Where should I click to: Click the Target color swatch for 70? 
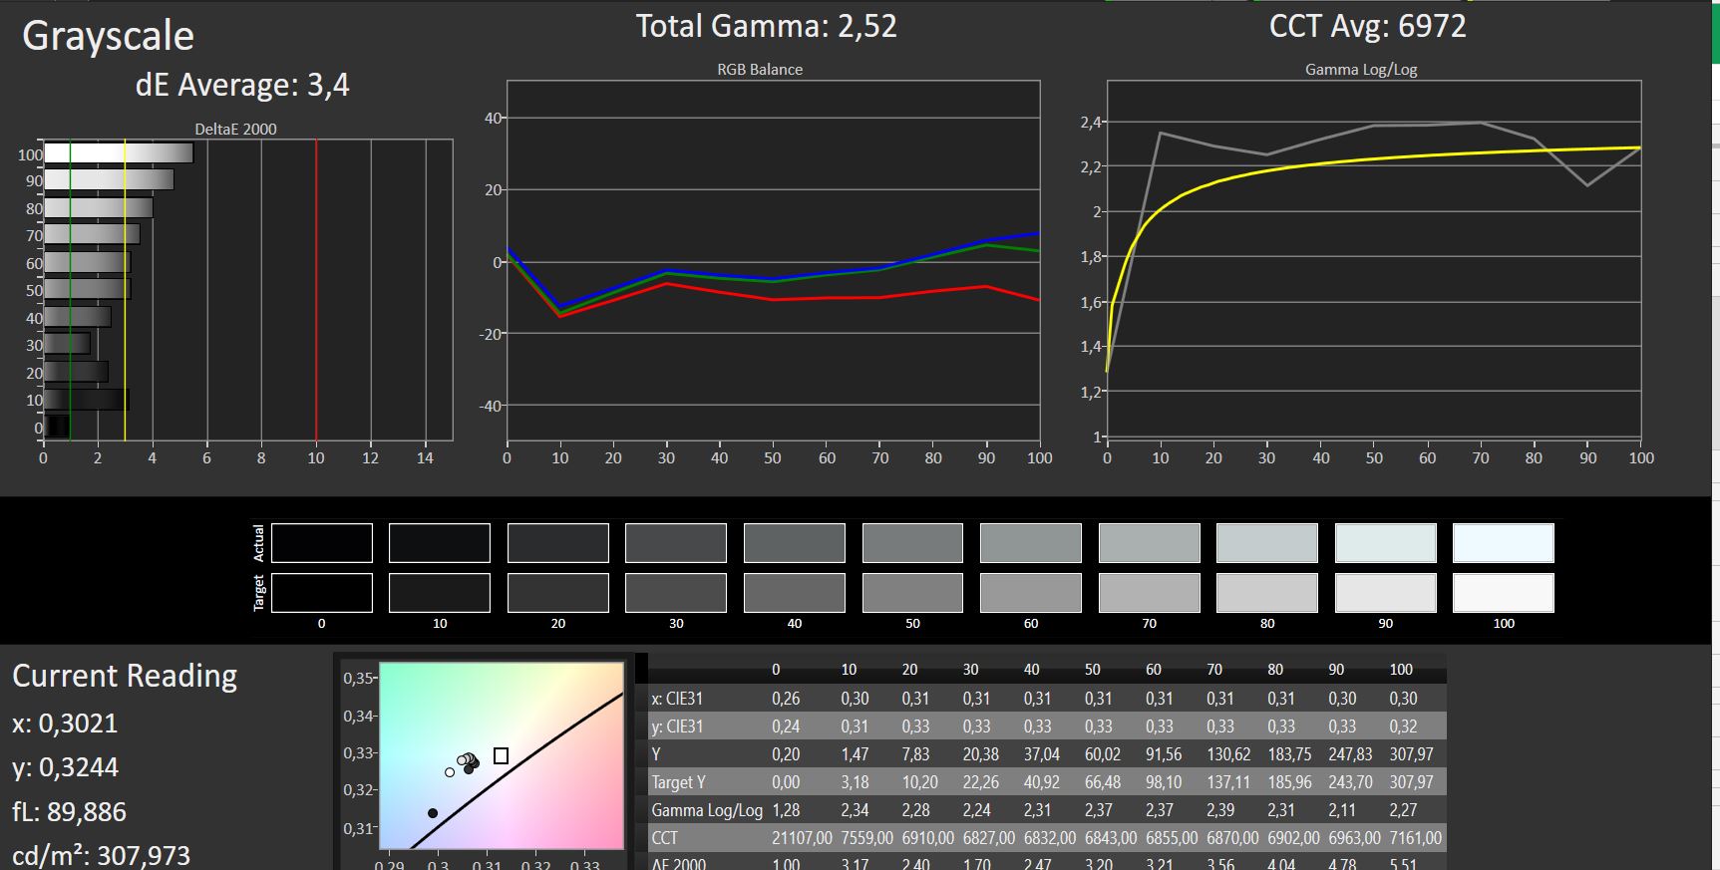(1150, 593)
